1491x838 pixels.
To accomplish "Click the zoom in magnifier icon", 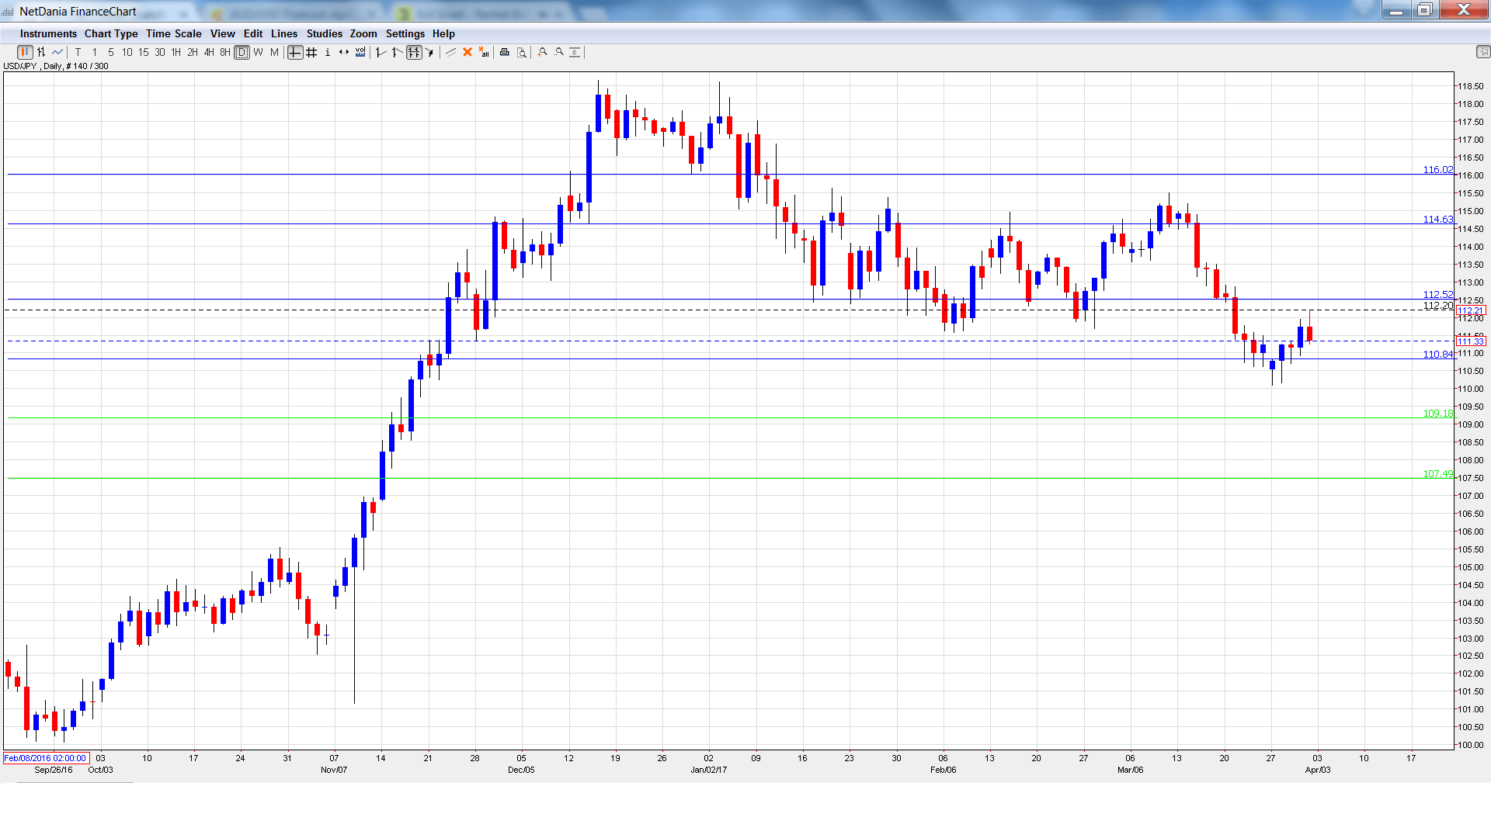I will pyautogui.click(x=543, y=52).
